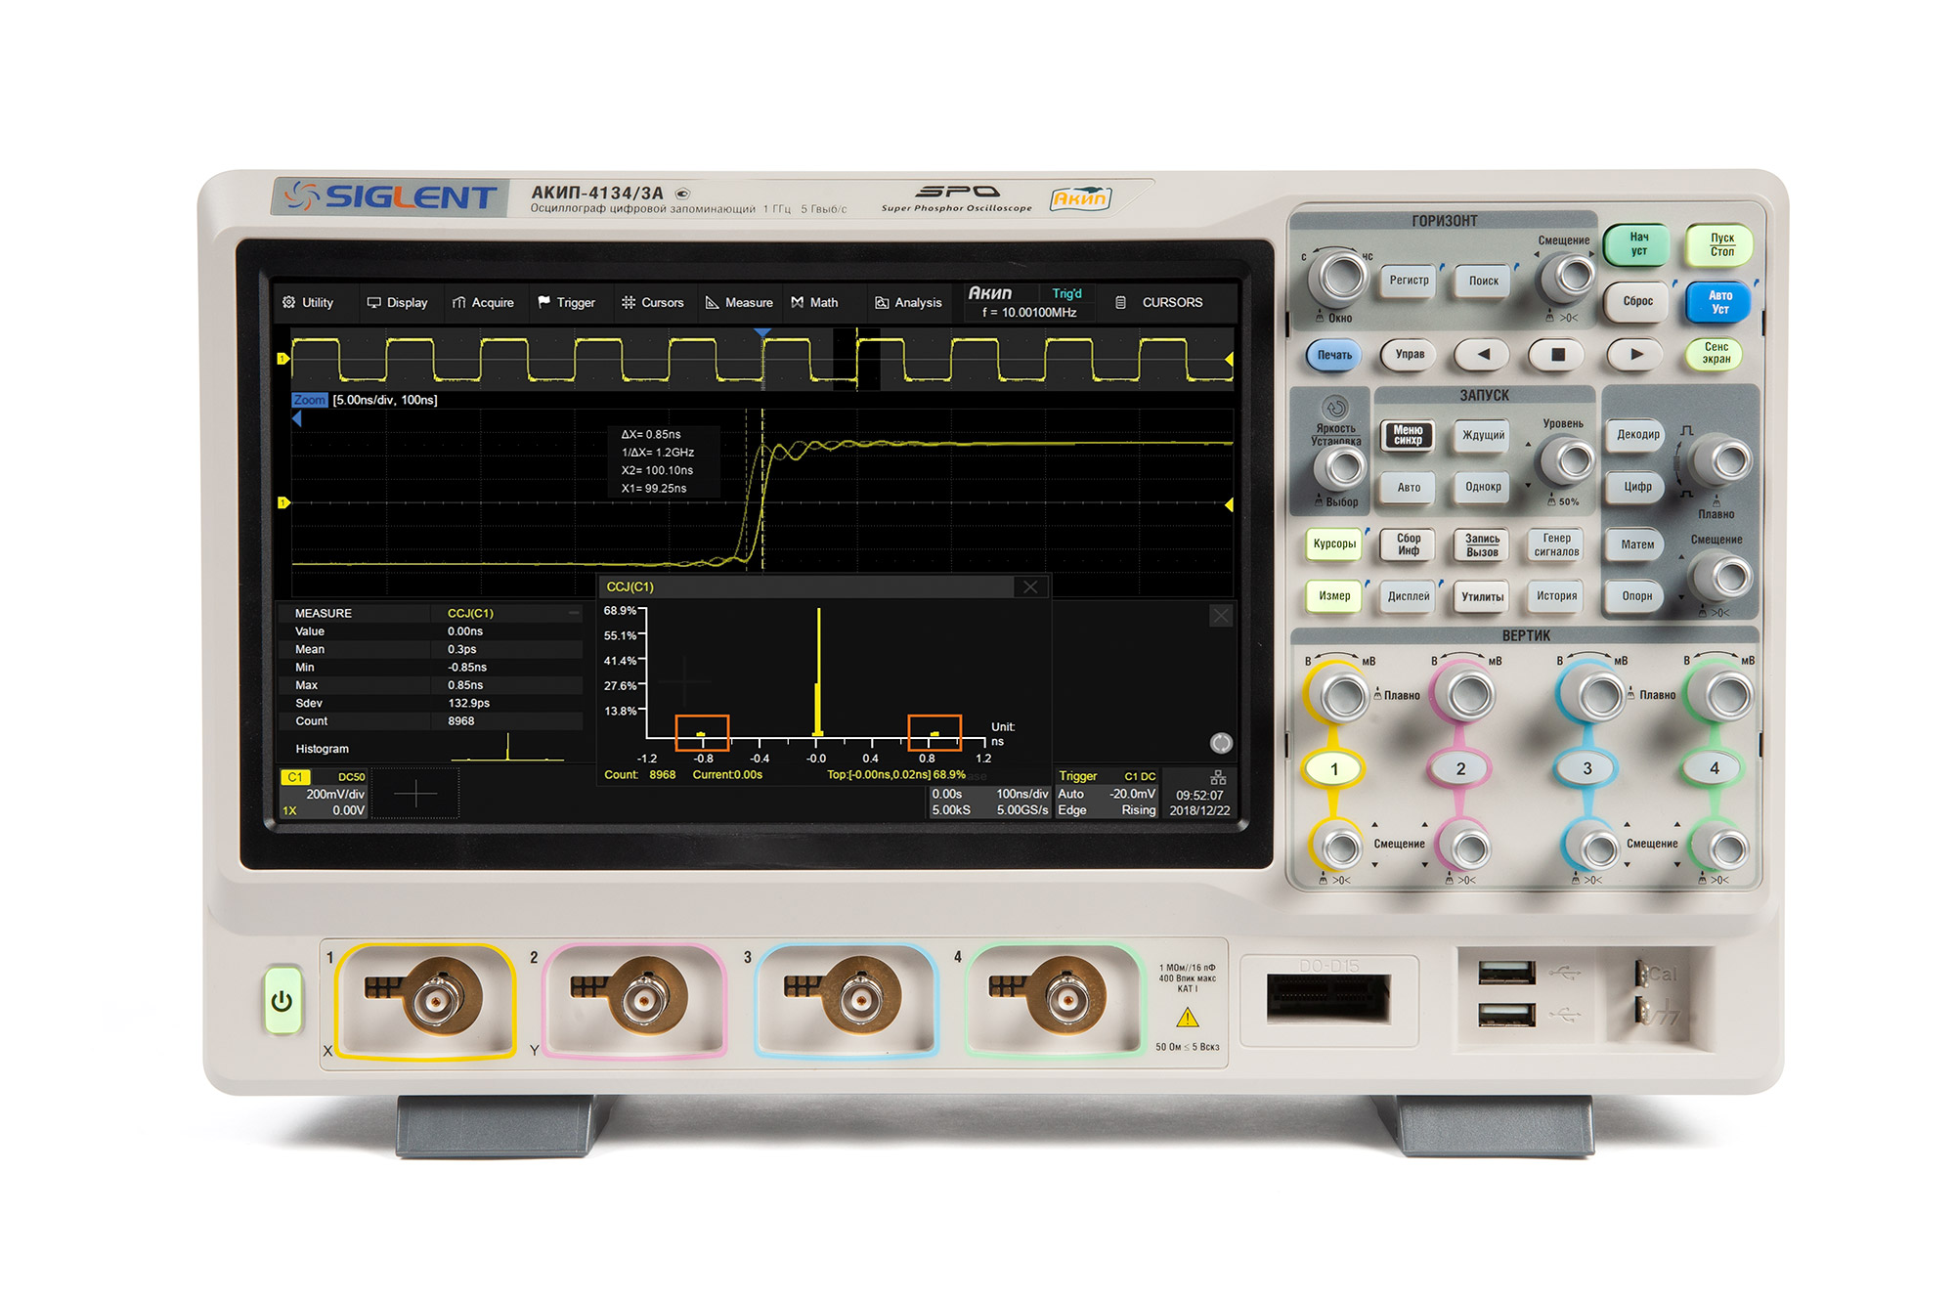Push the Авто trigger mode button
Viewport: 1955px width, 1303px height.
[1409, 487]
